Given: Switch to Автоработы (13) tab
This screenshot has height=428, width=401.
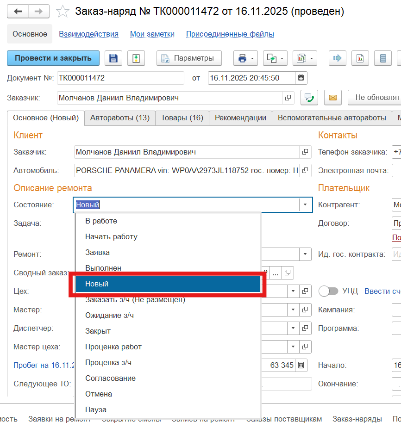Looking at the screenshot, I should [x=119, y=118].
